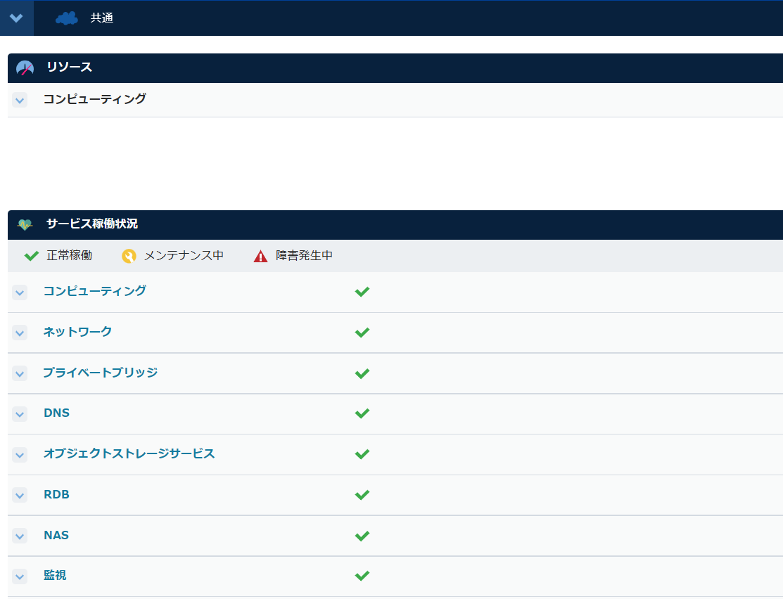Expand the コンピューティング row under リソース

(19, 100)
